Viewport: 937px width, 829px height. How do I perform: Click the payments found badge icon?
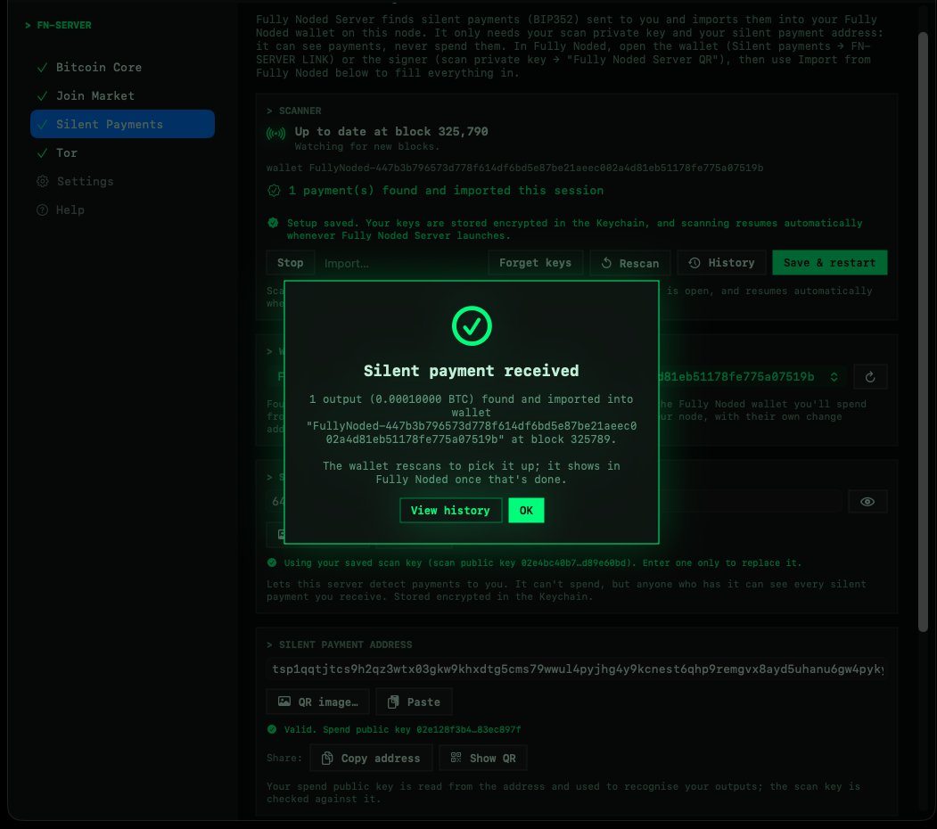(274, 191)
